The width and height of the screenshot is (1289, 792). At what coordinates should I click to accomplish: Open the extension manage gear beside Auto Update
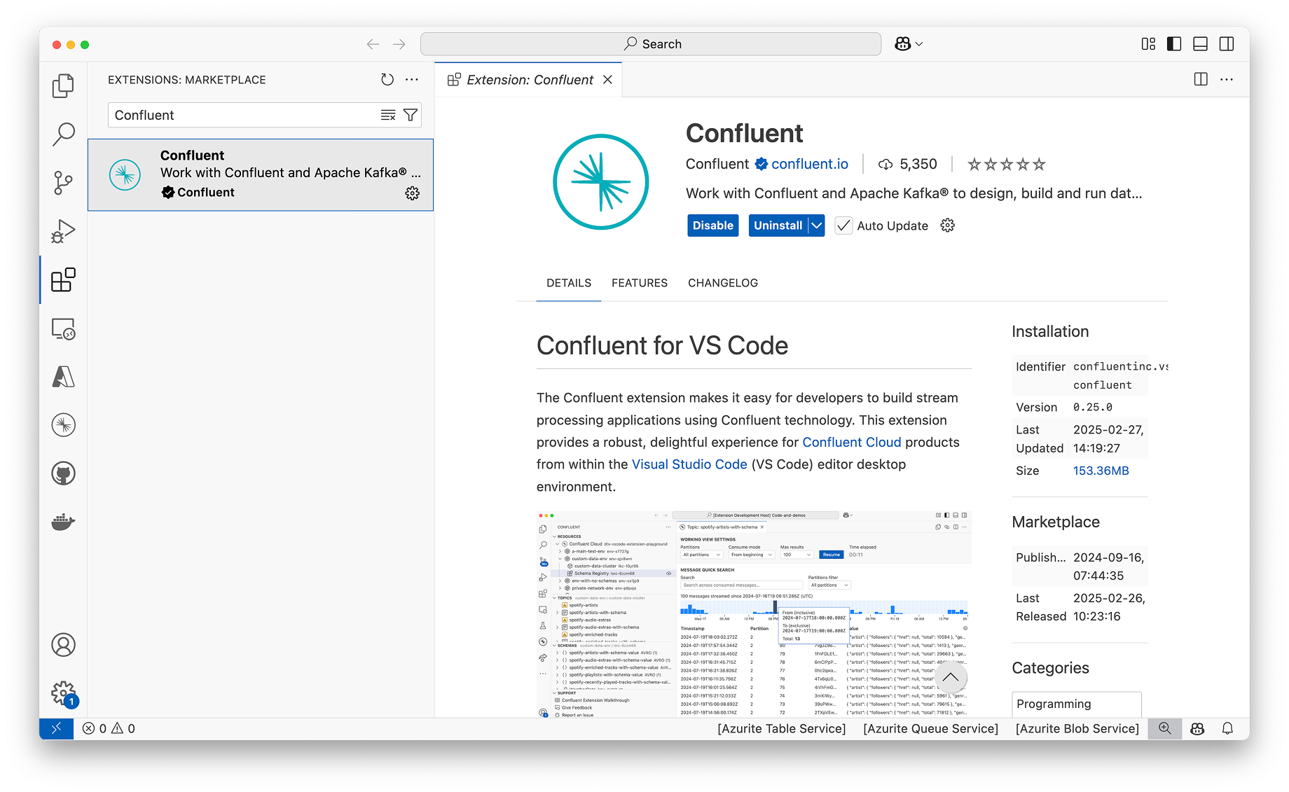click(x=948, y=225)
